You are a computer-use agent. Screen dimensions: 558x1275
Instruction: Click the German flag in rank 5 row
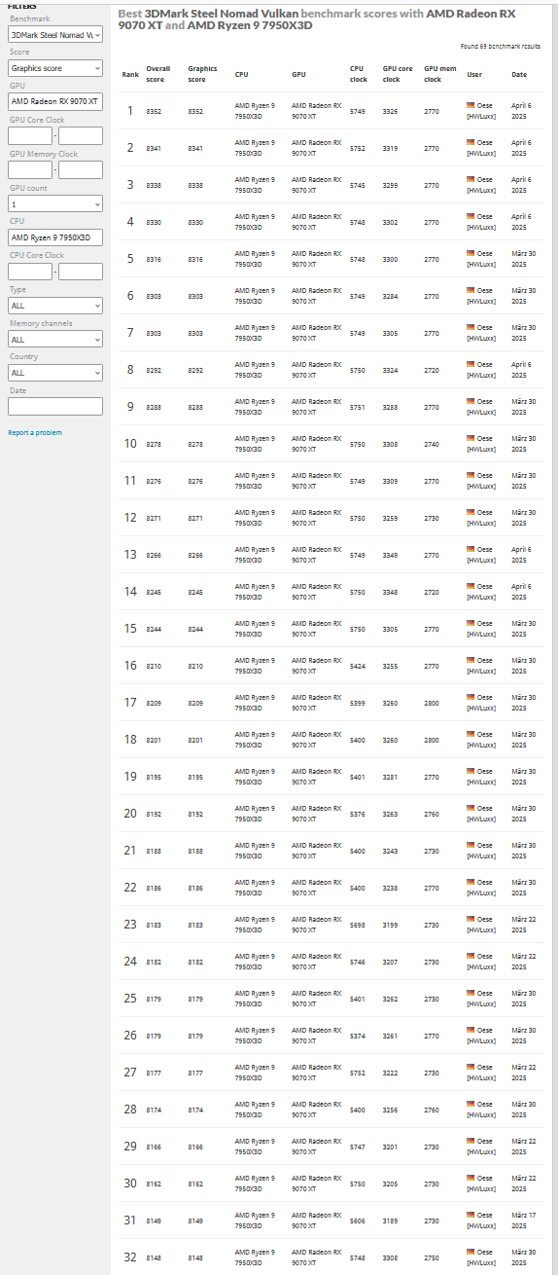471,253
